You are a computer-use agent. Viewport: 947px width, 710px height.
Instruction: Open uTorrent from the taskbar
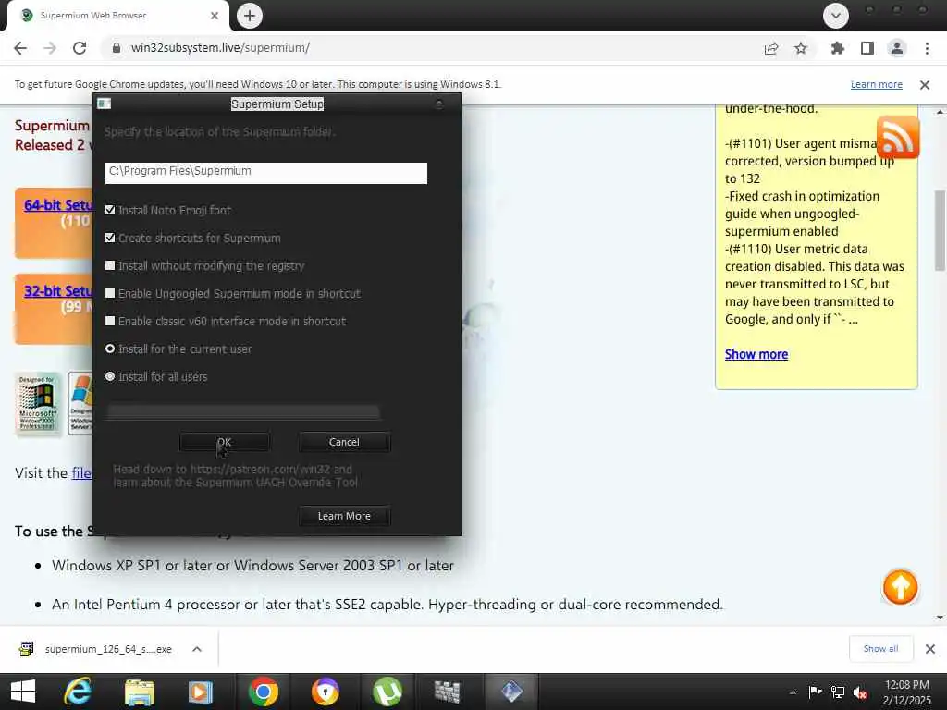pyautogui.click(x=387, y=692)
